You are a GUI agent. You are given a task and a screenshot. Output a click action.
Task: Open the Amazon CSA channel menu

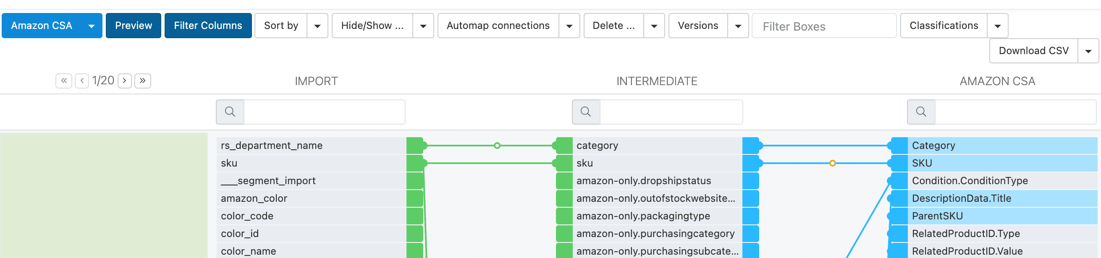[52, 26]
